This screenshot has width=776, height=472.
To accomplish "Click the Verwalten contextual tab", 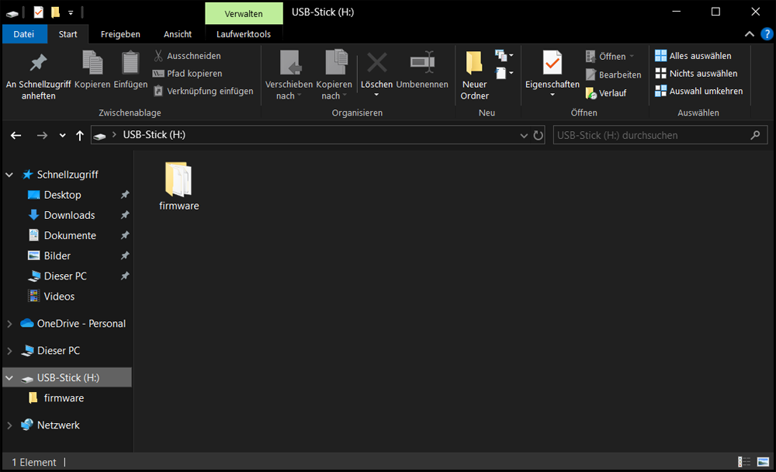I will pos(244,14).
